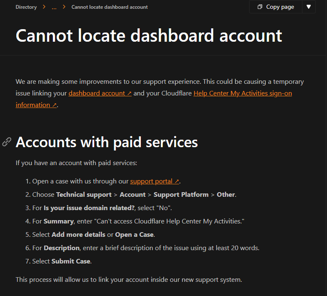Open Help Center My Activities sign-on link
The width and height of the screenshot is (327, 296).
click(x=242, y=93)
